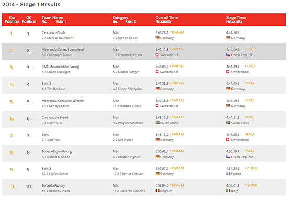
Task: Sort by the Cat Position column header
Action: tap(12, 19)
